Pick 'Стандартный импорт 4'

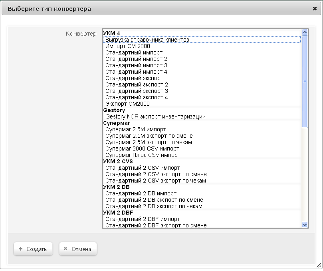click(x=202, y=72)
